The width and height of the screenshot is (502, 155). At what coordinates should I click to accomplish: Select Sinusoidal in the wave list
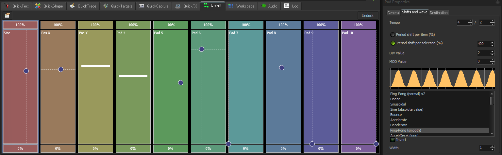398,104
